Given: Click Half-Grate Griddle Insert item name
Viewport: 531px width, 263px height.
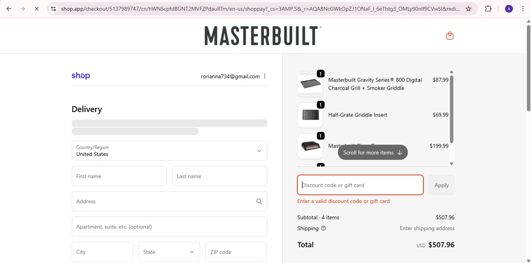Looking at the screenshot, I should (x=358, y=115).
